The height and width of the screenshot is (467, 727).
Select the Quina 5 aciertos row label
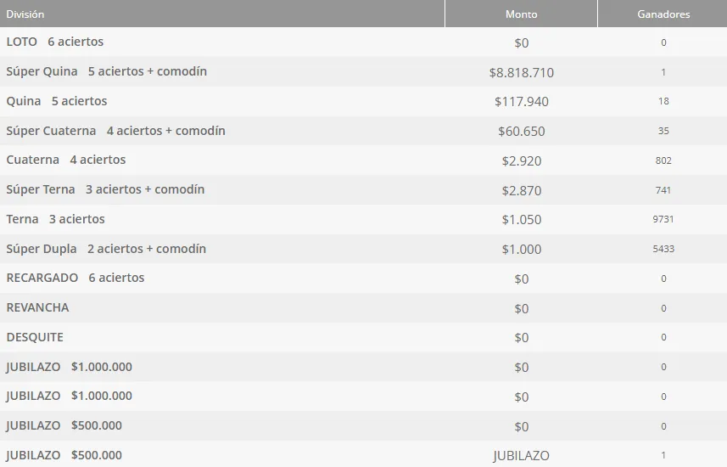pos(57,101)
